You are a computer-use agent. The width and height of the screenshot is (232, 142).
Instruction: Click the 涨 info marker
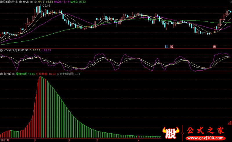214,47
